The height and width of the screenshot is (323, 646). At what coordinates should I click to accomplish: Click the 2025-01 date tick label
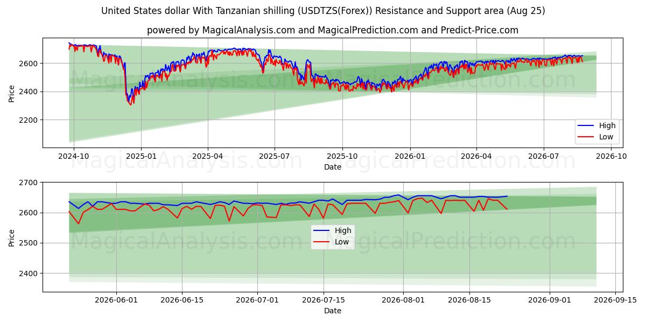click(141, 156)
